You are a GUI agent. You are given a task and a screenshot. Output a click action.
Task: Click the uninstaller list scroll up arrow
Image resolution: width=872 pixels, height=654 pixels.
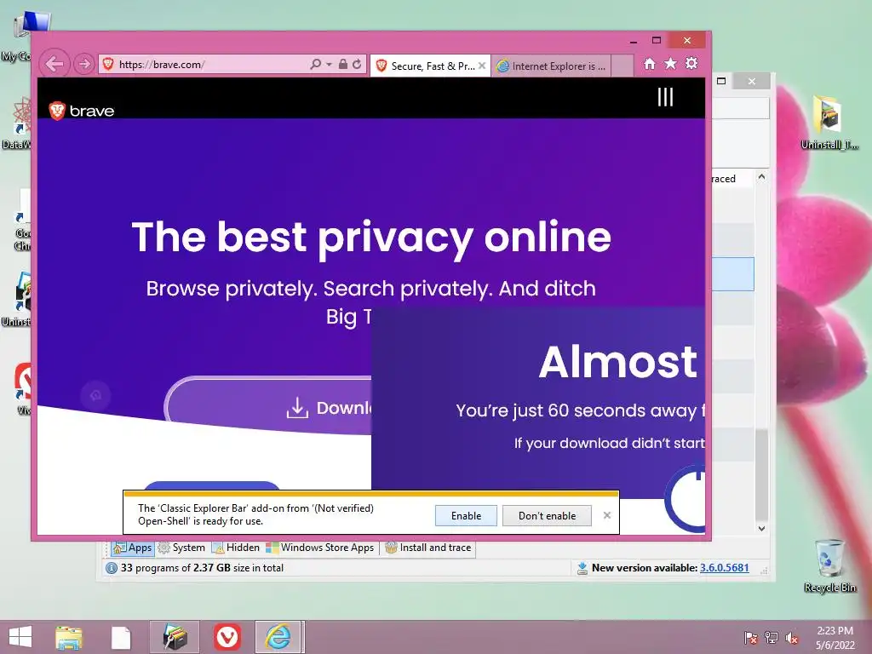[x=761, y=177]
